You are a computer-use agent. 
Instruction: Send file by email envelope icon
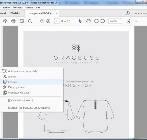[x=22, y=21]
